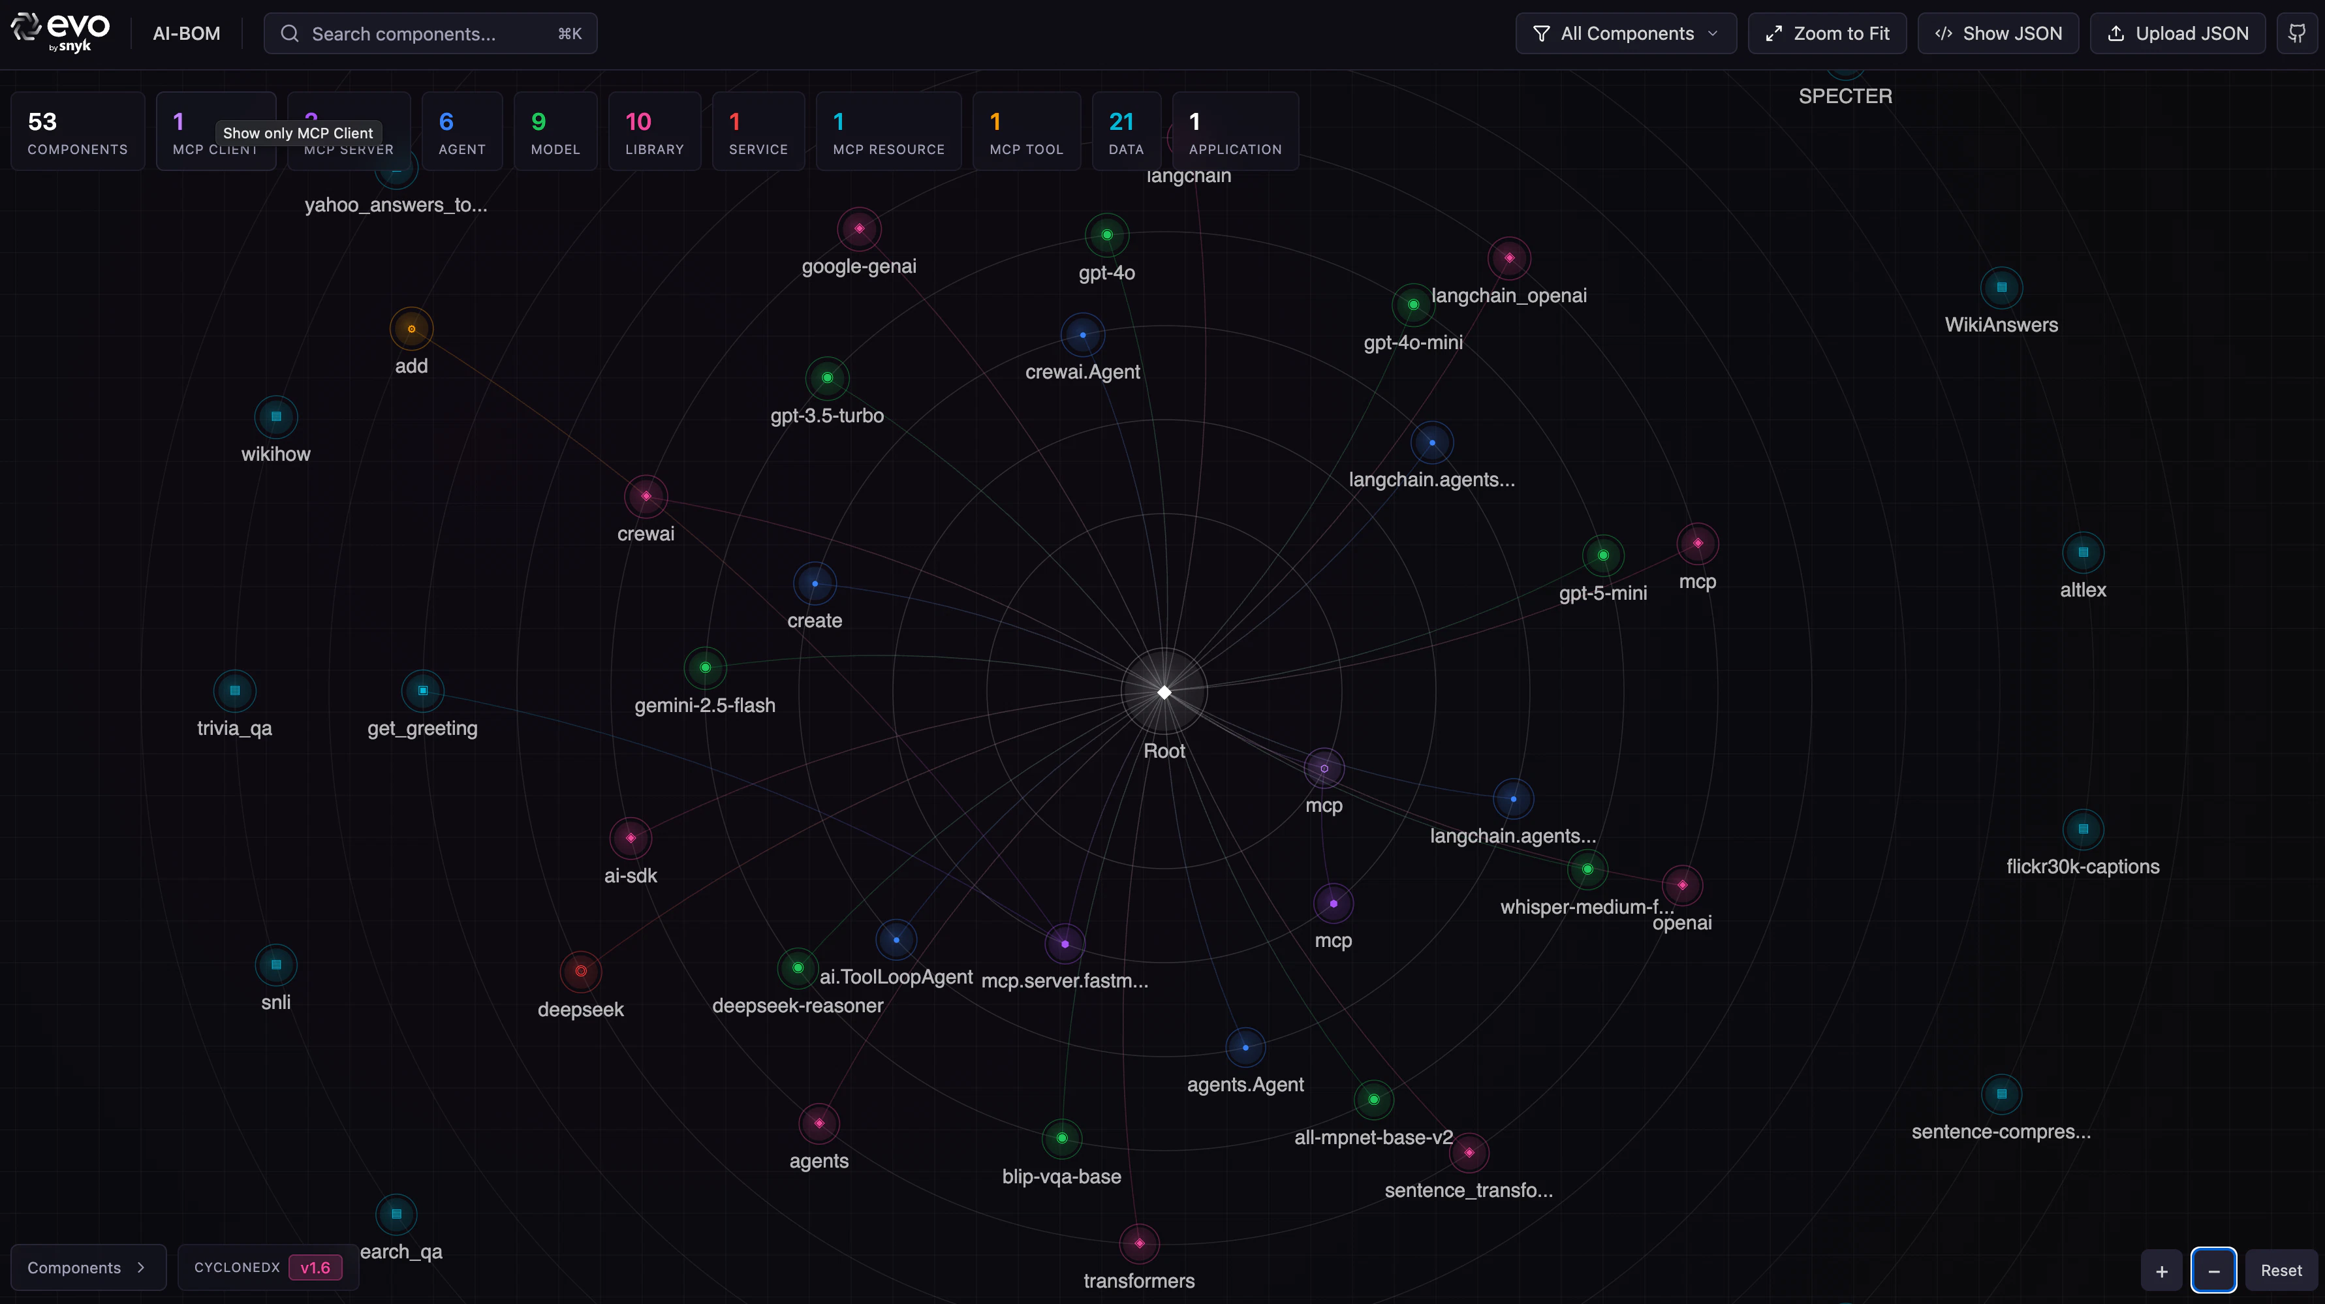Click the altlex data node
The width and height of the screenshot is (2325, 1304).
[2083, 552]
